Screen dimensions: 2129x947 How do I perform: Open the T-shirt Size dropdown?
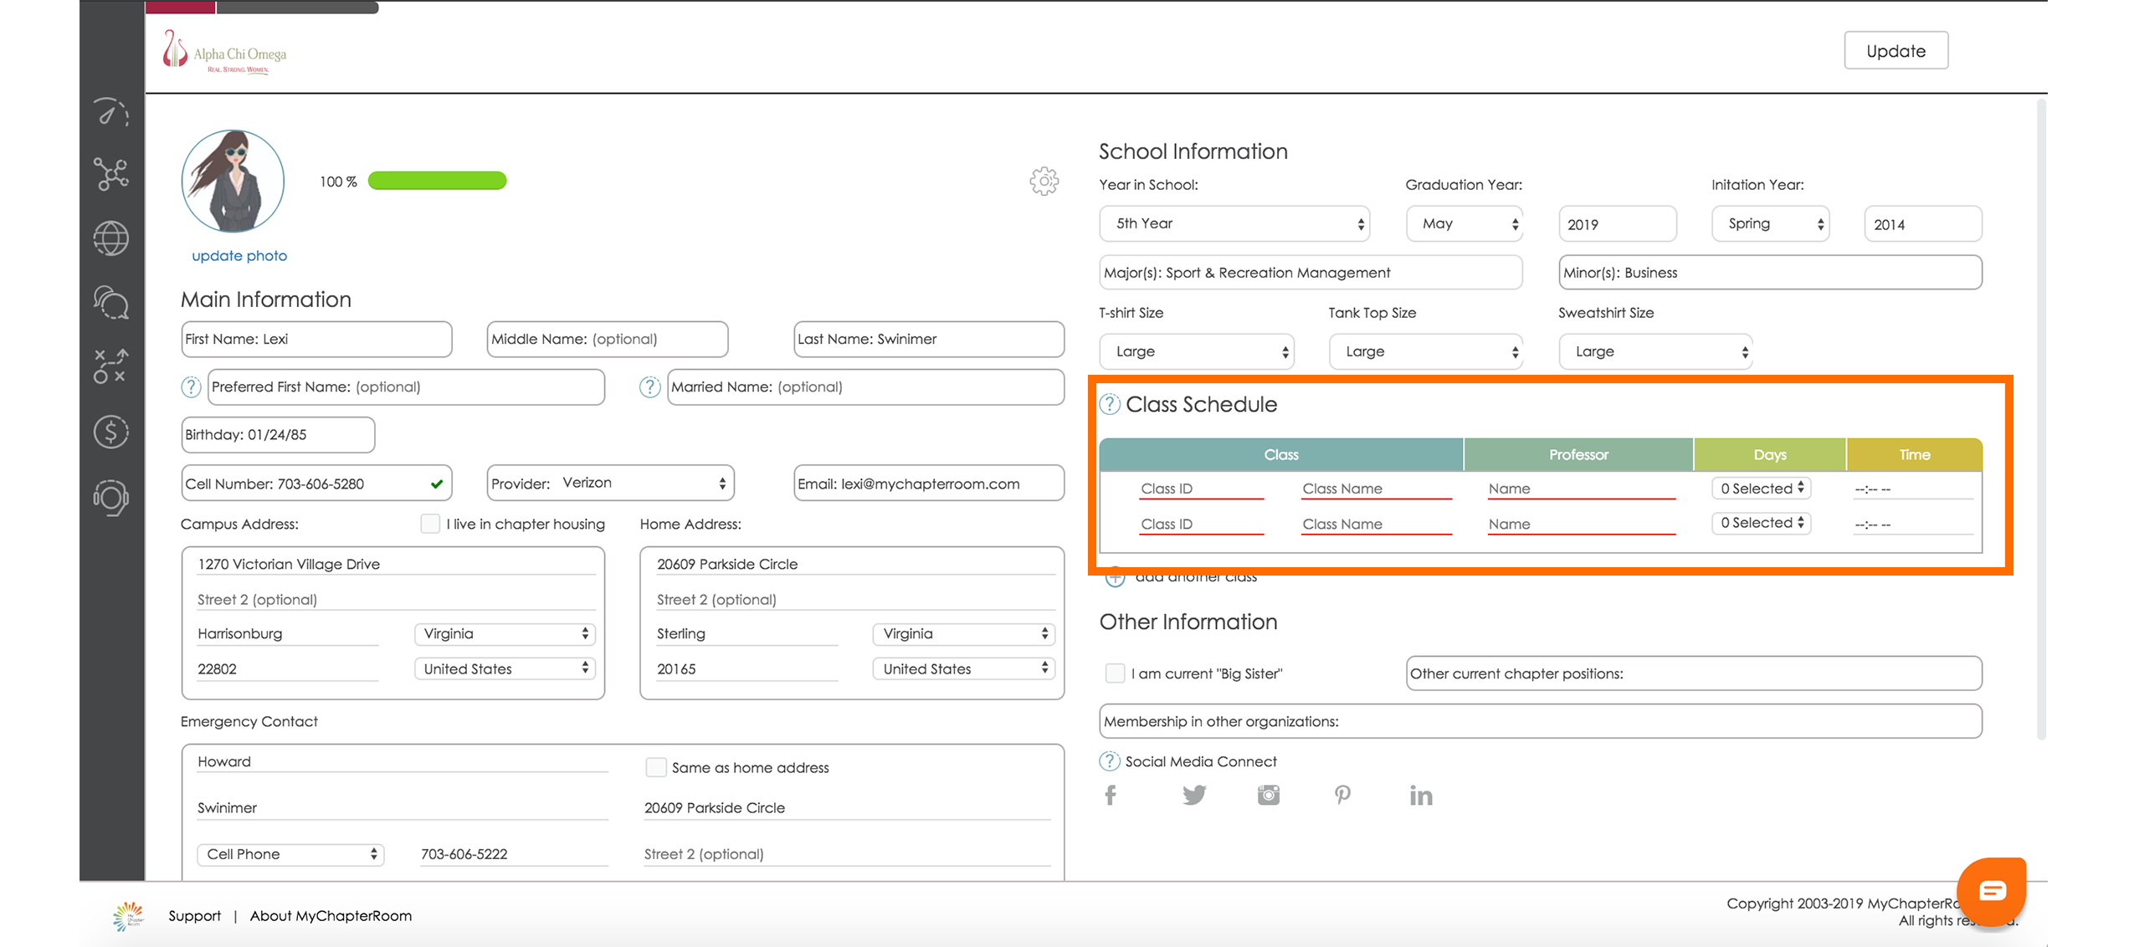coord(1197,351)
